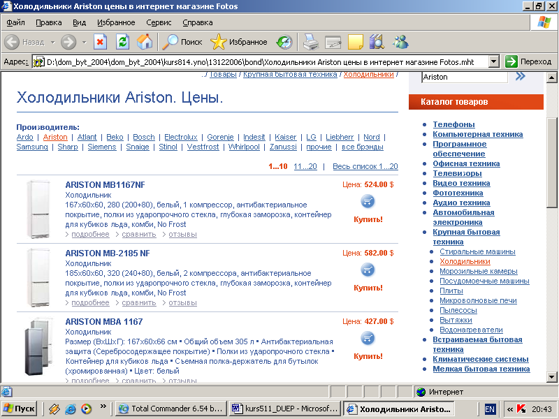Open Forward button history dropdown arrow
This screenshot has width=559, height=419.
point(84,43)
